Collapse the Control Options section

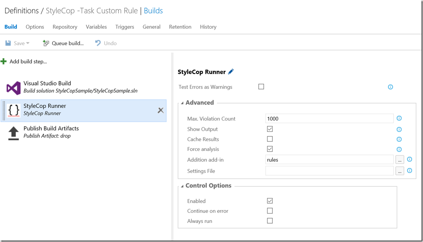point(182,186)
